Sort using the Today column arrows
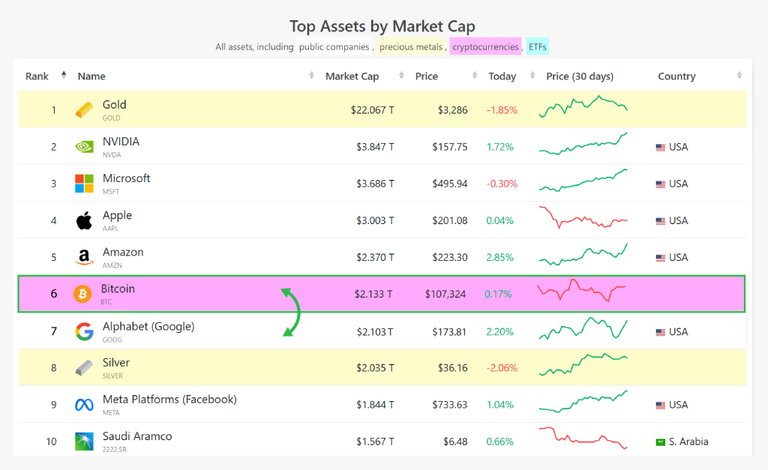The height and width of the screenshot is (470, 768). 532,76
